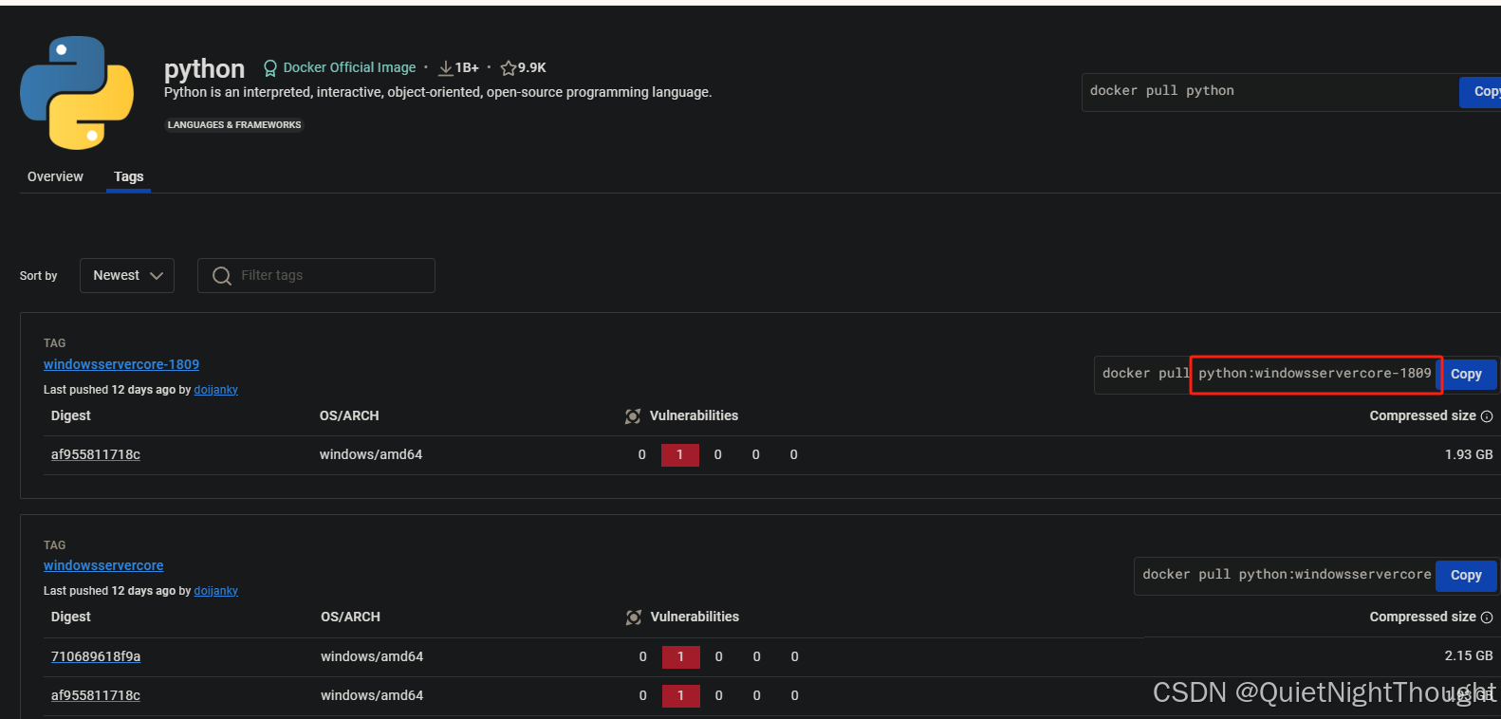
Task: Click windows/amd64 in the windowsservercore-1809 card
Action: click(371, 455)
